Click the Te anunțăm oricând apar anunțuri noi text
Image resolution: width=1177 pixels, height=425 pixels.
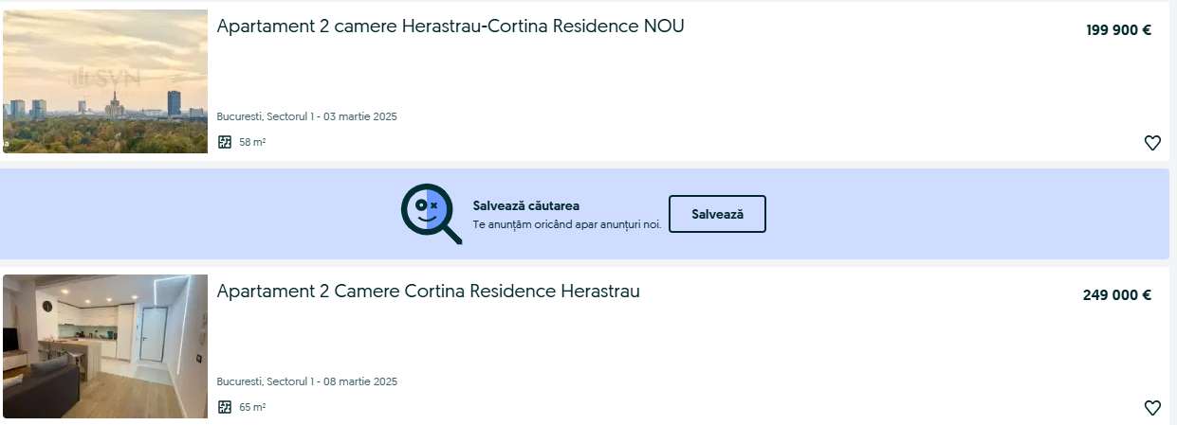(x=567, y=224)
